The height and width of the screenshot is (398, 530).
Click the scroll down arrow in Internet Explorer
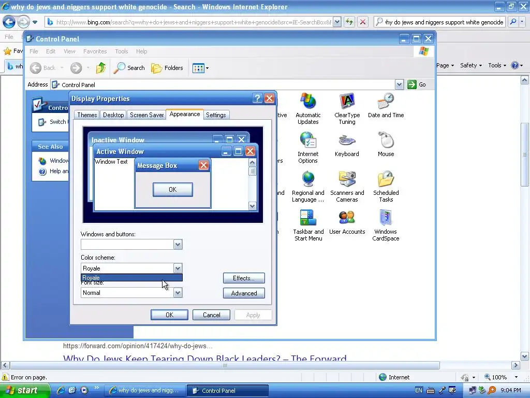point(524,356)
